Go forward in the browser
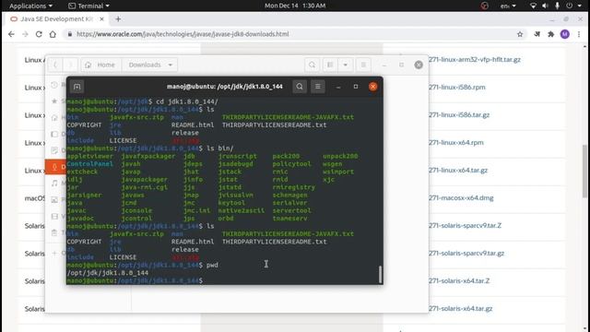The image size is (590, 332). (25, 34)
